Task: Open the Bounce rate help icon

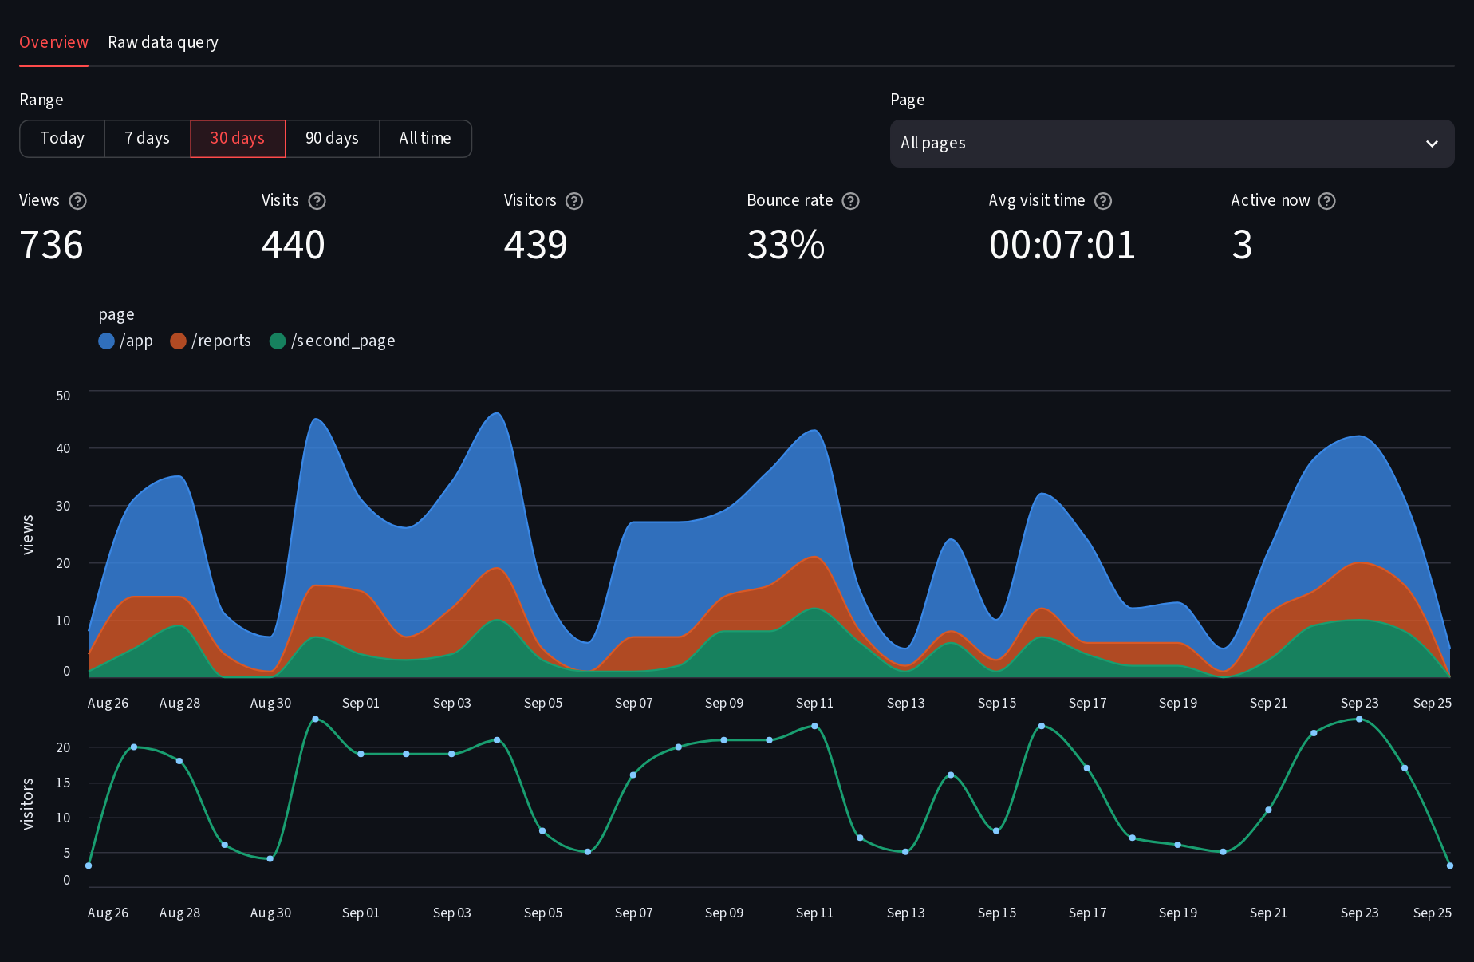Action: tap(851, 201)
